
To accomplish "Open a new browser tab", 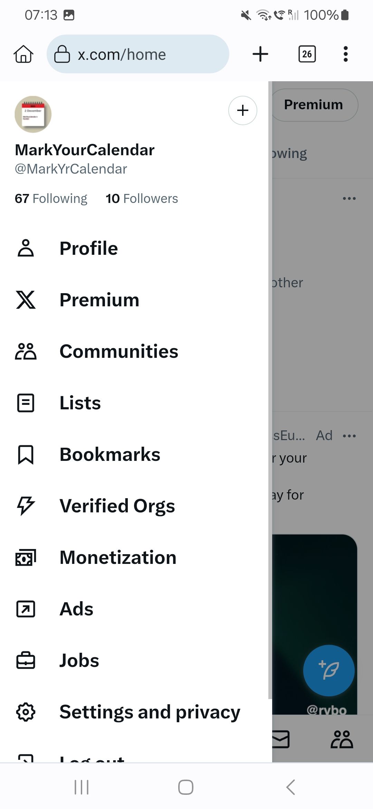I will (x=260, y=54).
